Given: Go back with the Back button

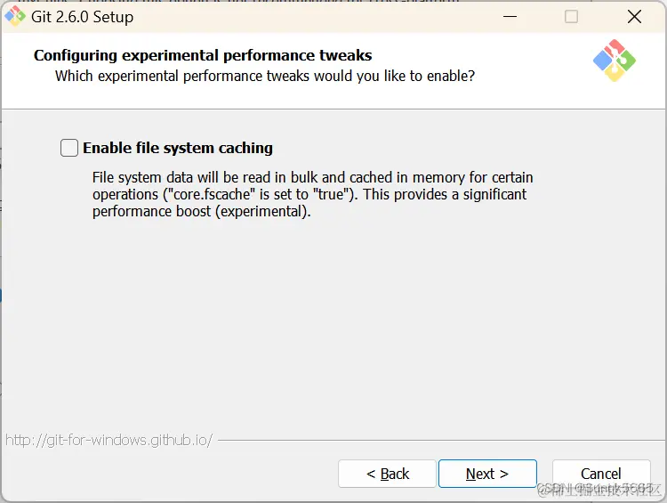Looking at the screenshot, I should [x=387, y=474].
